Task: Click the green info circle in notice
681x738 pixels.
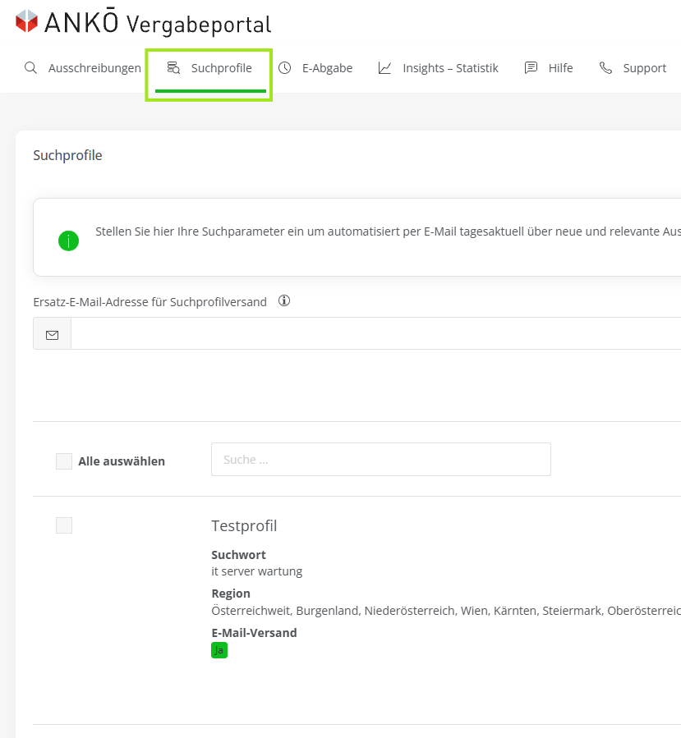Action: pos(68,241)
